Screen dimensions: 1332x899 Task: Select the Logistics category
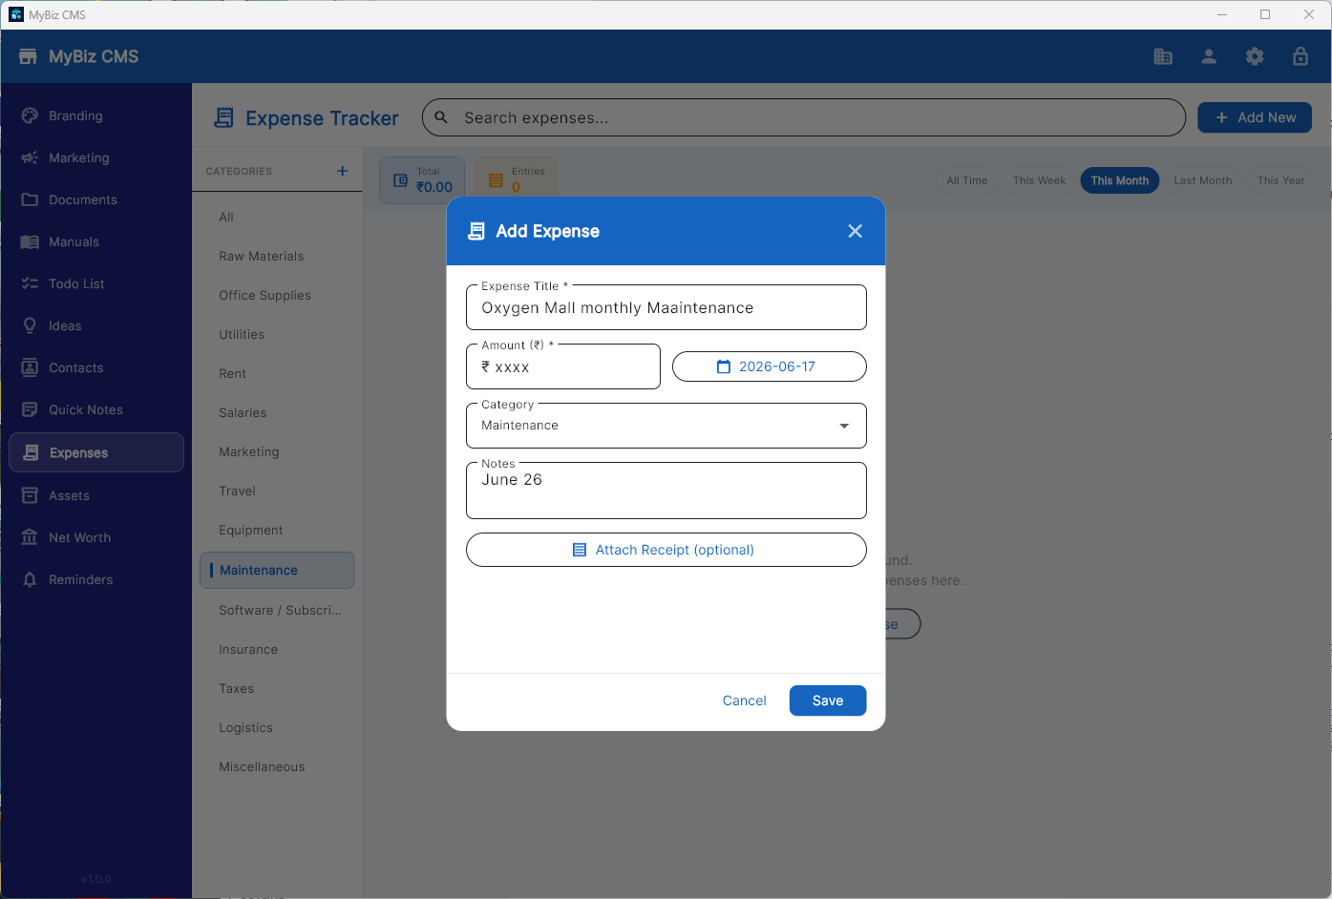tap(277, 727)
